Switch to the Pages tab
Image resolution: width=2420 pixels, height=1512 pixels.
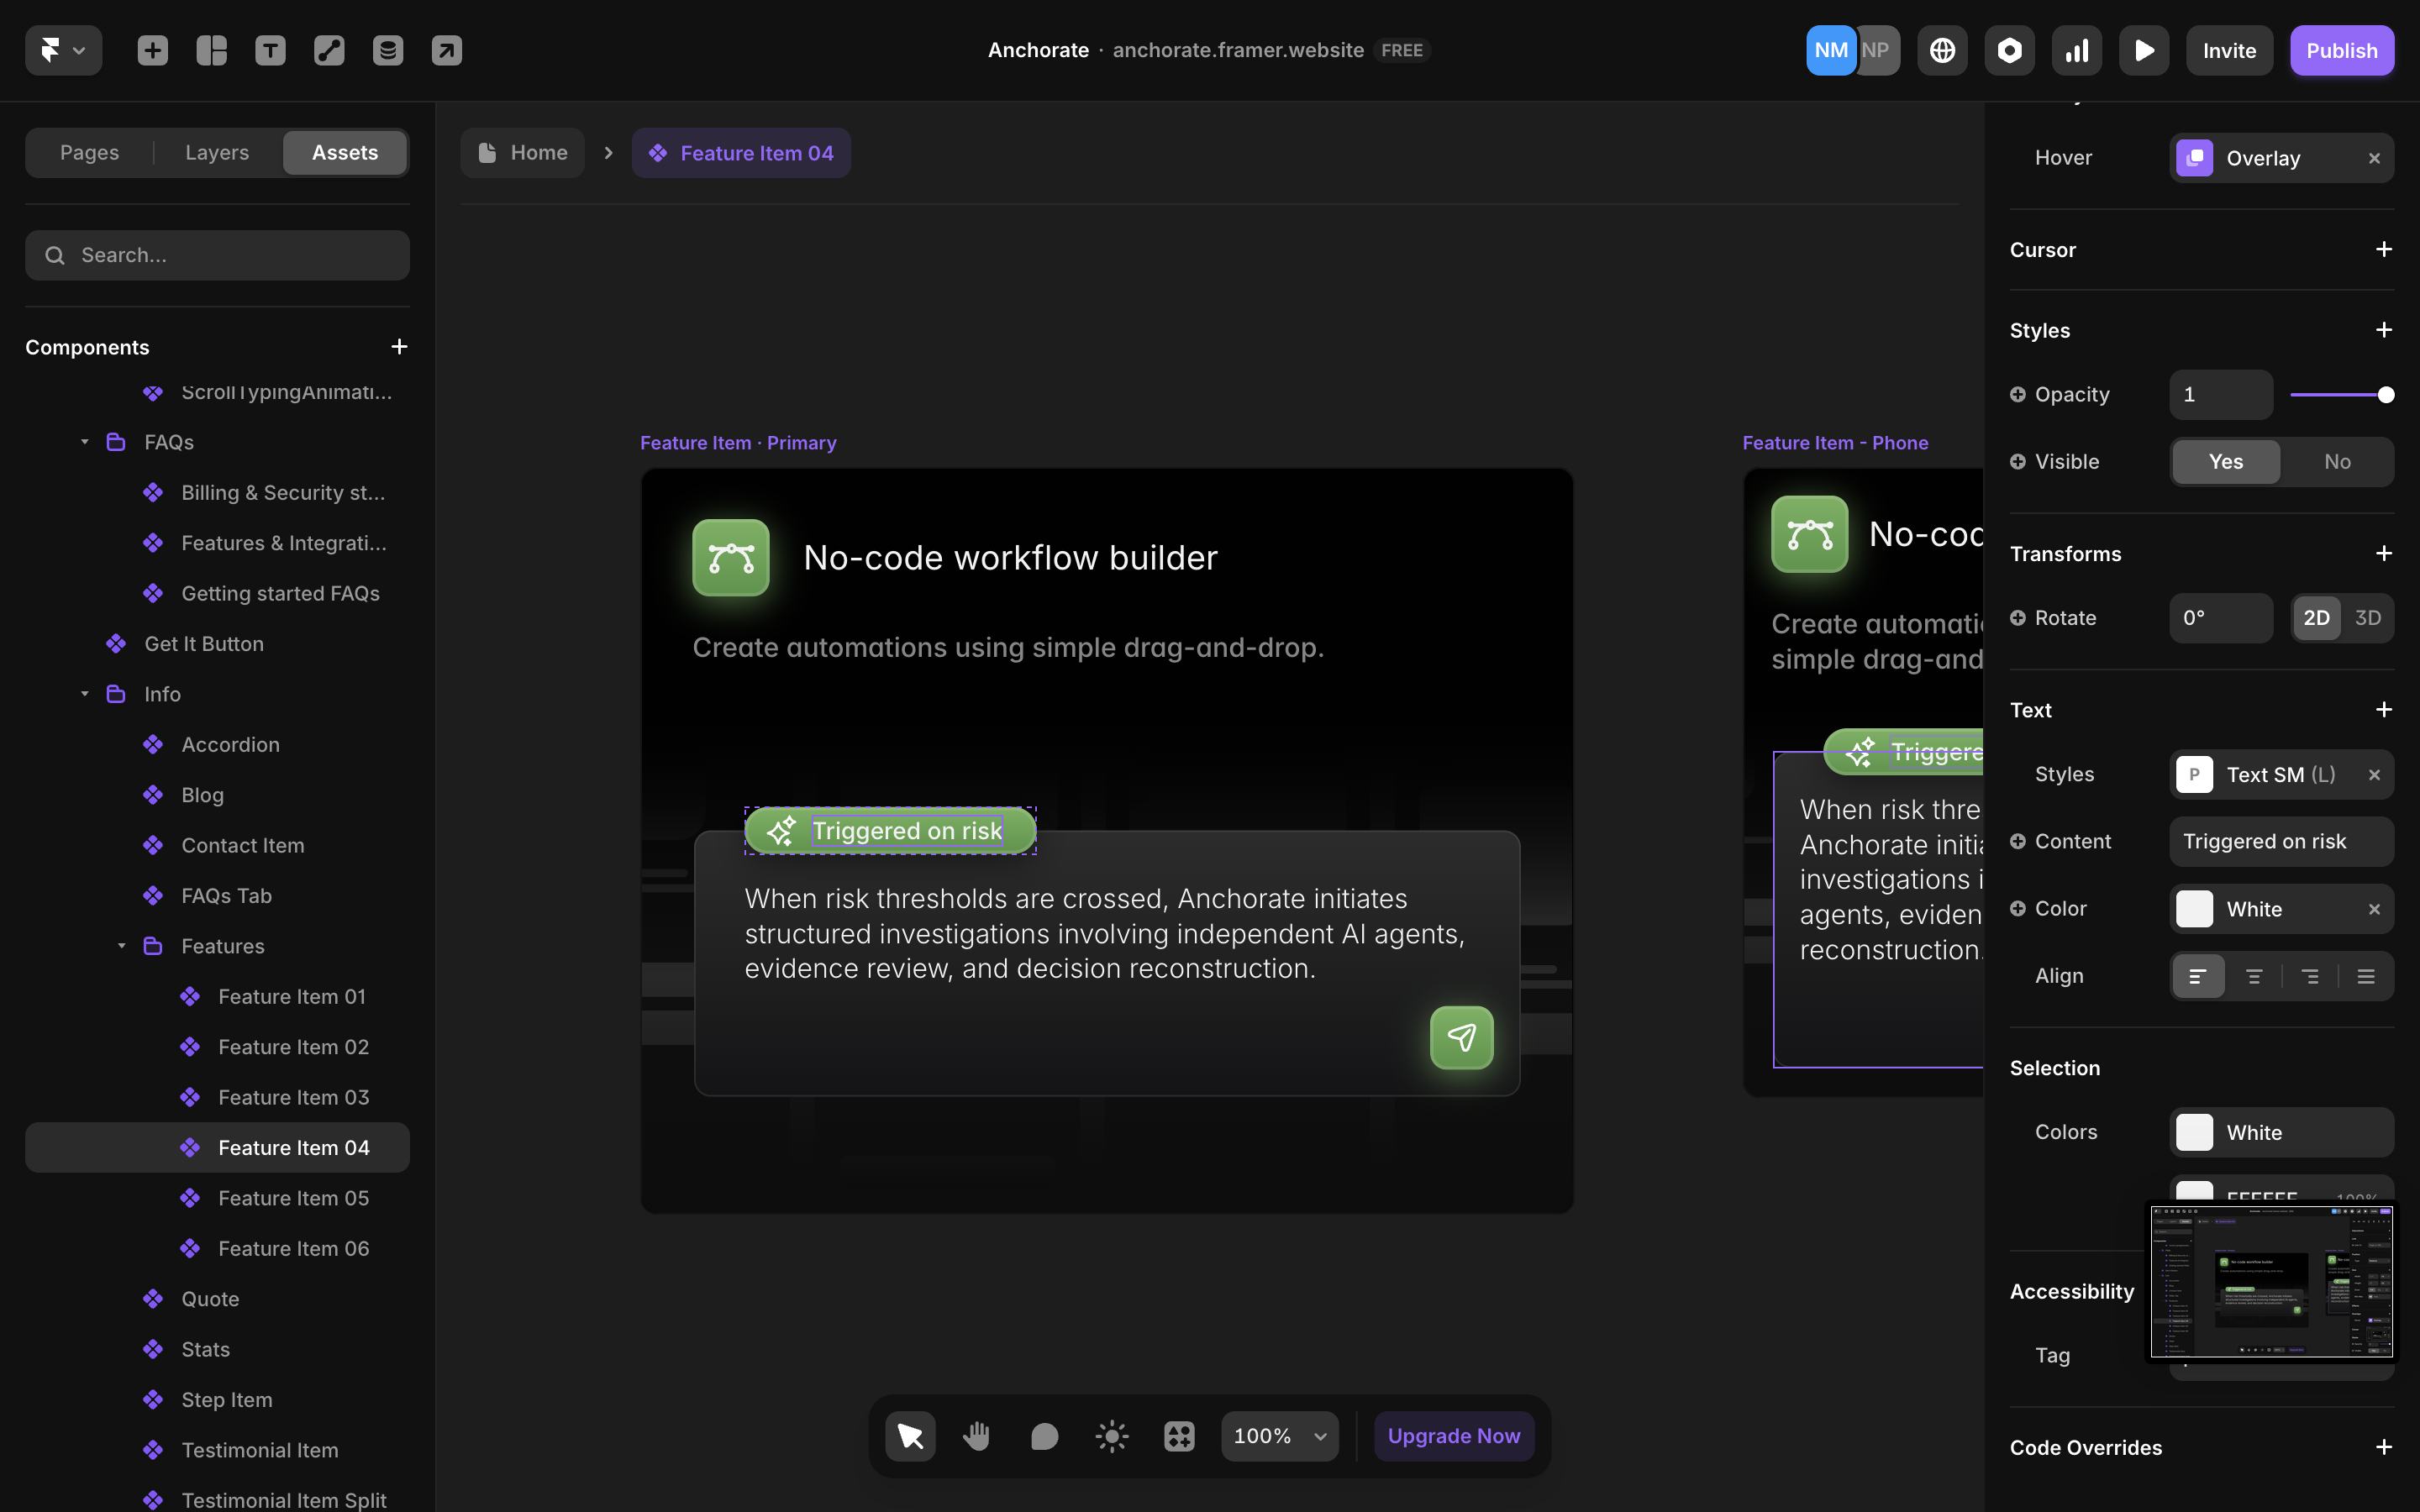pyautogui.click(x=89, y=152)
